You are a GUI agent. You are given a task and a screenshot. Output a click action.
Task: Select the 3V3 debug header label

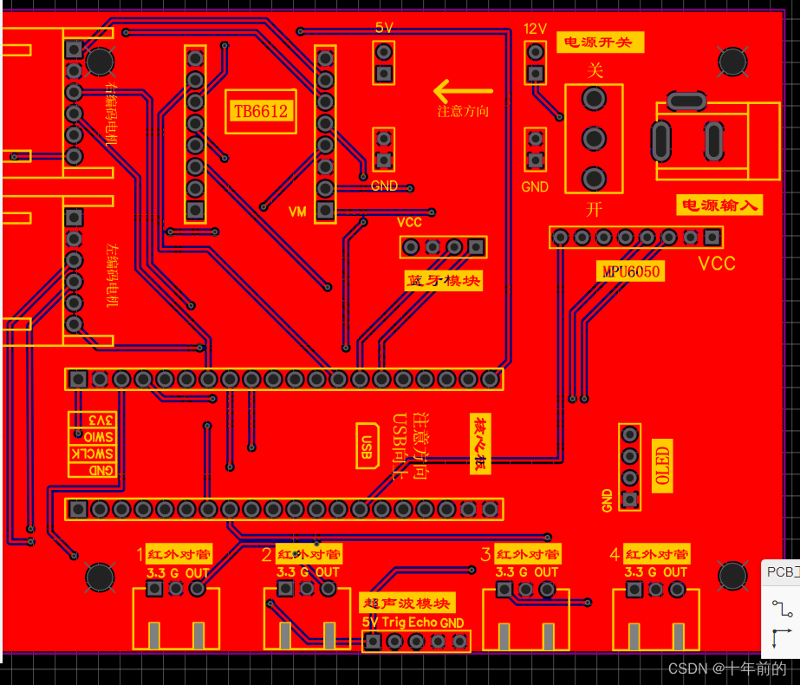point(101,420)
